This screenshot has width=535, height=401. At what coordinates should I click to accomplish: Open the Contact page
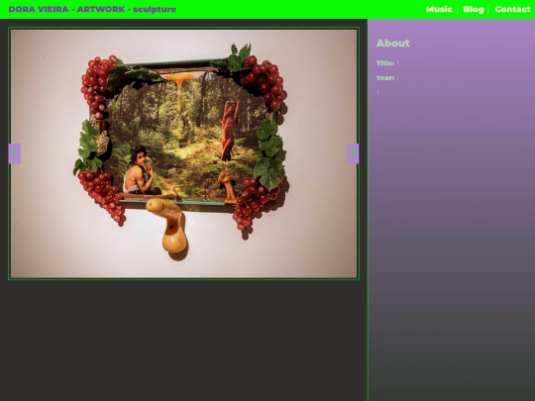[x=512, y=9]
